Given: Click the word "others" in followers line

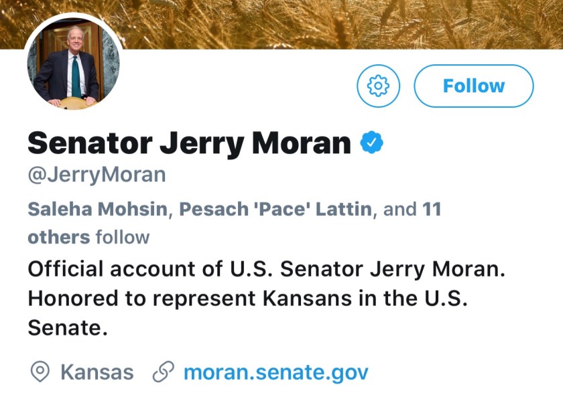Looking at the screenshot, I should pos(58,237).
